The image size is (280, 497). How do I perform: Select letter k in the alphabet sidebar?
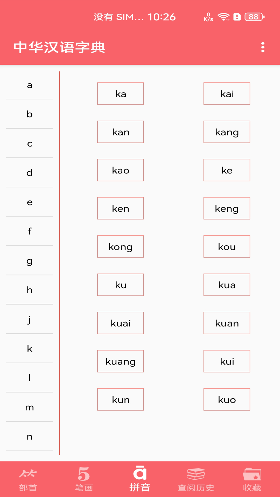coord(30,349)
